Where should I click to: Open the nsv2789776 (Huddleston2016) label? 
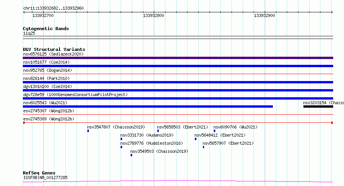152,143
